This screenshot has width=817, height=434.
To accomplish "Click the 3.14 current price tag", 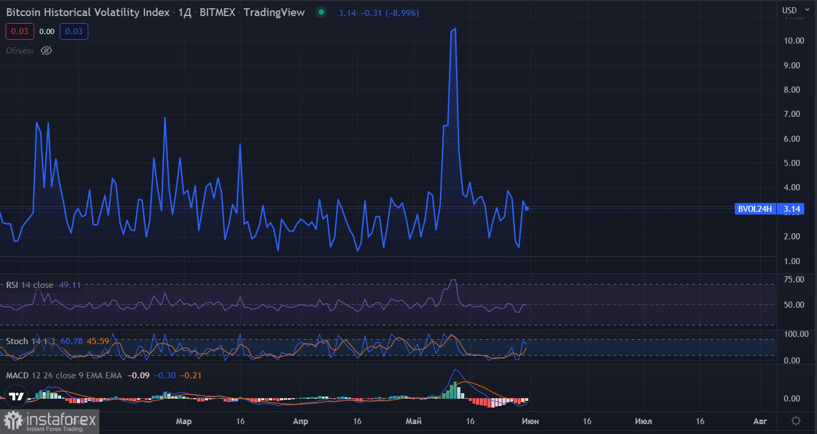I will pos(791,208).
